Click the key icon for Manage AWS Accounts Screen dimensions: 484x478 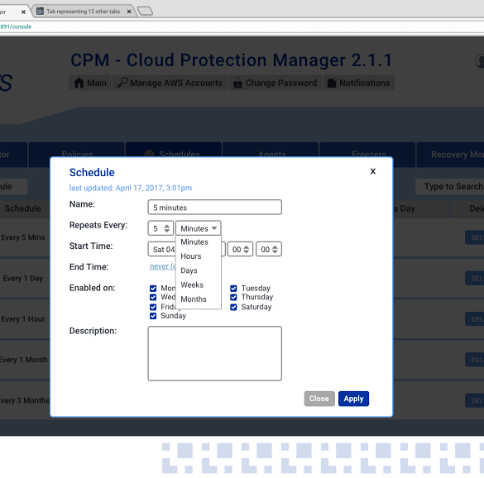click(x=122, y=83)
